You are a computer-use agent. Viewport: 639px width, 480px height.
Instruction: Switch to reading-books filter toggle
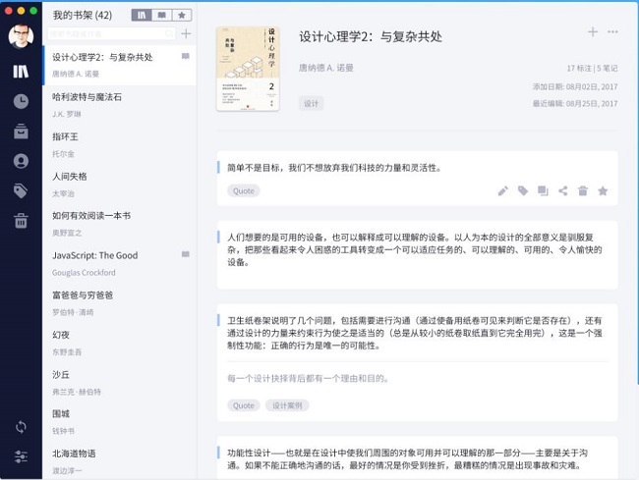[162, 16]
